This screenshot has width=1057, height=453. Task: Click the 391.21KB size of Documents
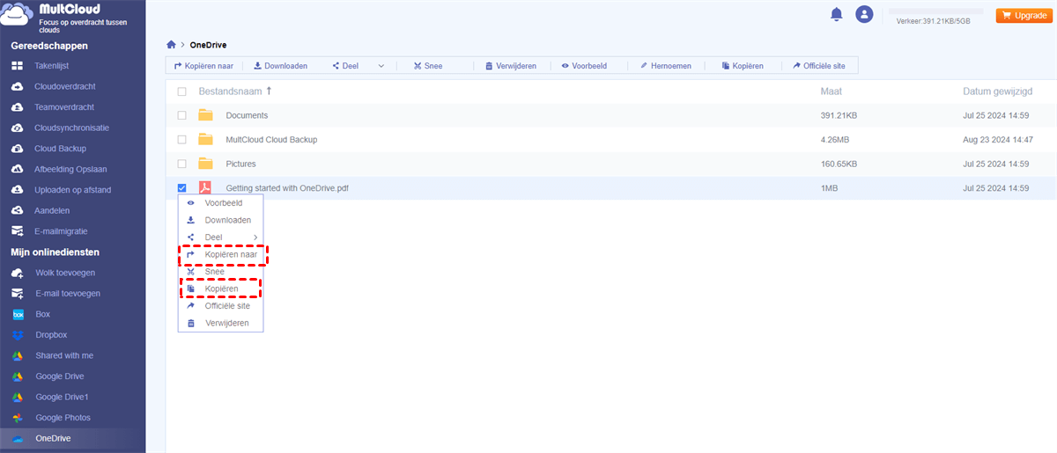point(840,115)
